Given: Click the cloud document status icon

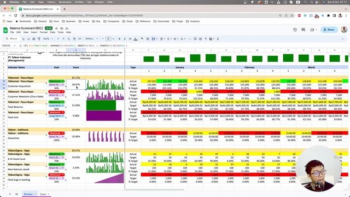Looking at the screenshot, I should tap(67, 28).
